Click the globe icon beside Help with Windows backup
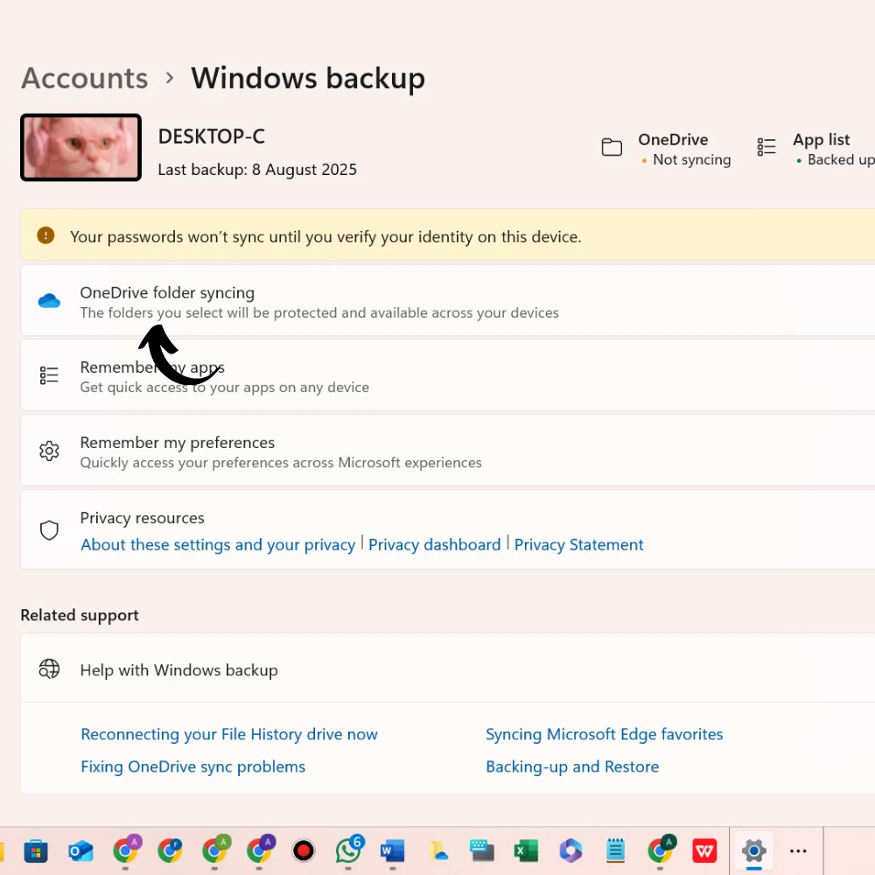 coord(49,668)
